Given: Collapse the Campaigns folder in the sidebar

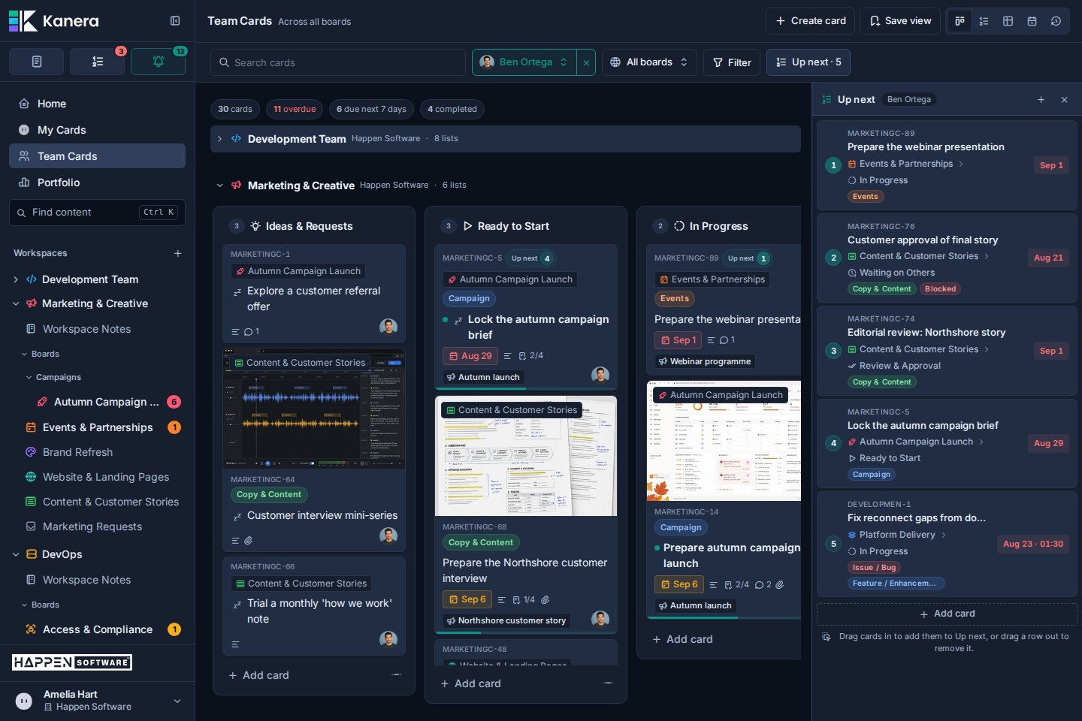Looking at the screenshot, I should (29, 377).
